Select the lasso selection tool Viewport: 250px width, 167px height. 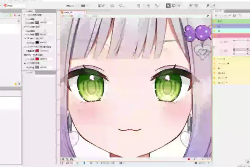pos(174,6)
